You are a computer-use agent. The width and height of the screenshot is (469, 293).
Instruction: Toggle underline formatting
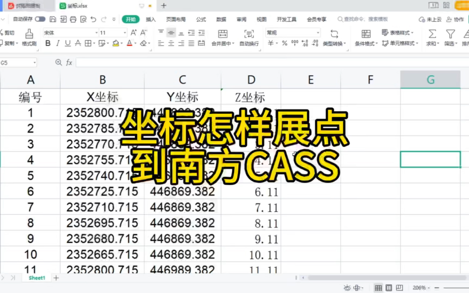pyautogui.click(x=68, y=43)
